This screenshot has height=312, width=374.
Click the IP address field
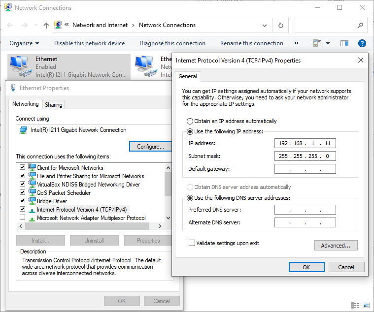(x=305, y=143)
